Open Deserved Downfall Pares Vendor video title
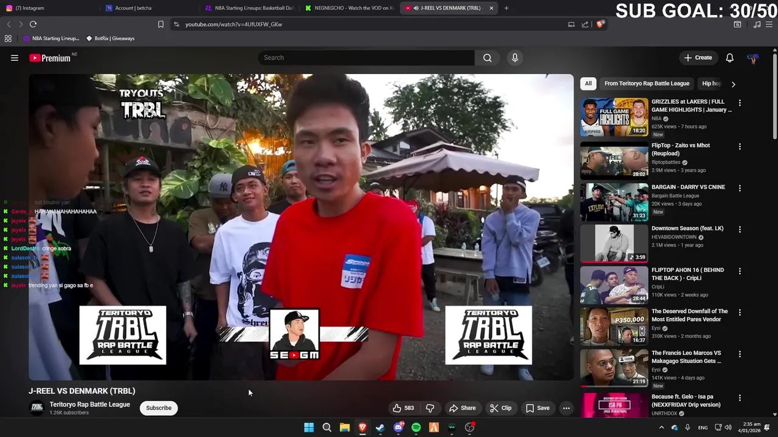The width and height of the screenshot is (778, 437). 689,315
